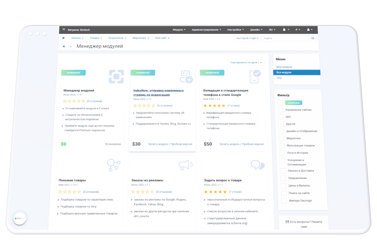
Task: Click Купить модуль link for $50 module
Action: click(x=229, y=144)
